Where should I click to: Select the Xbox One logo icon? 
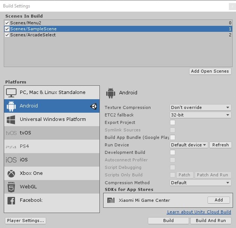(x=11, y=173)
